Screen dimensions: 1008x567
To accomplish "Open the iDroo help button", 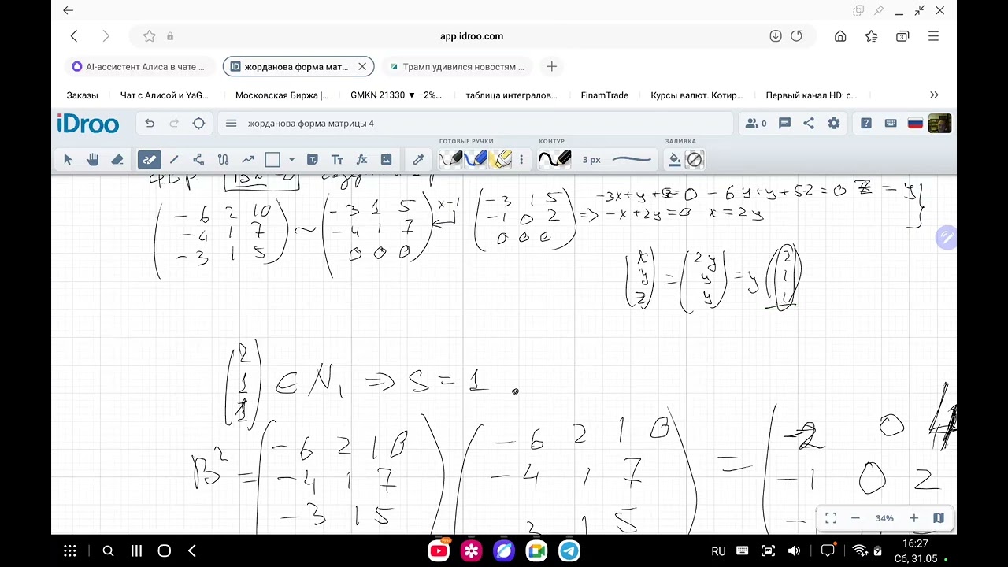I will tap(866, 124).
